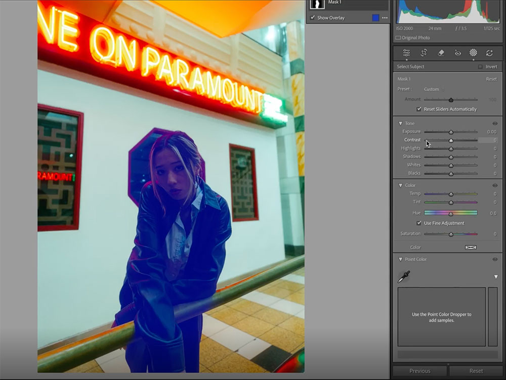Click the bottom Reset button
506x380 pixels.
[x=476, y=371]
